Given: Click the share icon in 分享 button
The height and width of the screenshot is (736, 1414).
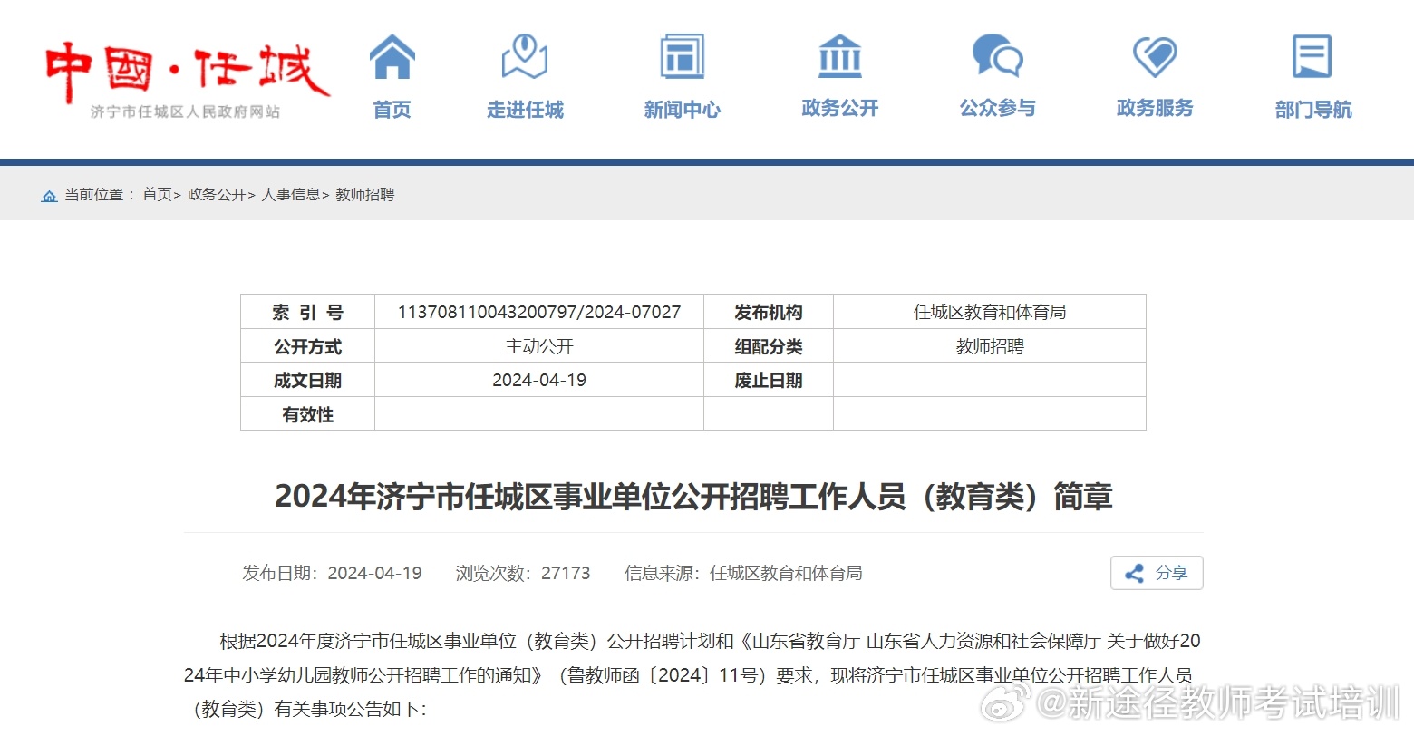Looking at the screenshot, I should pos(1134,573).
